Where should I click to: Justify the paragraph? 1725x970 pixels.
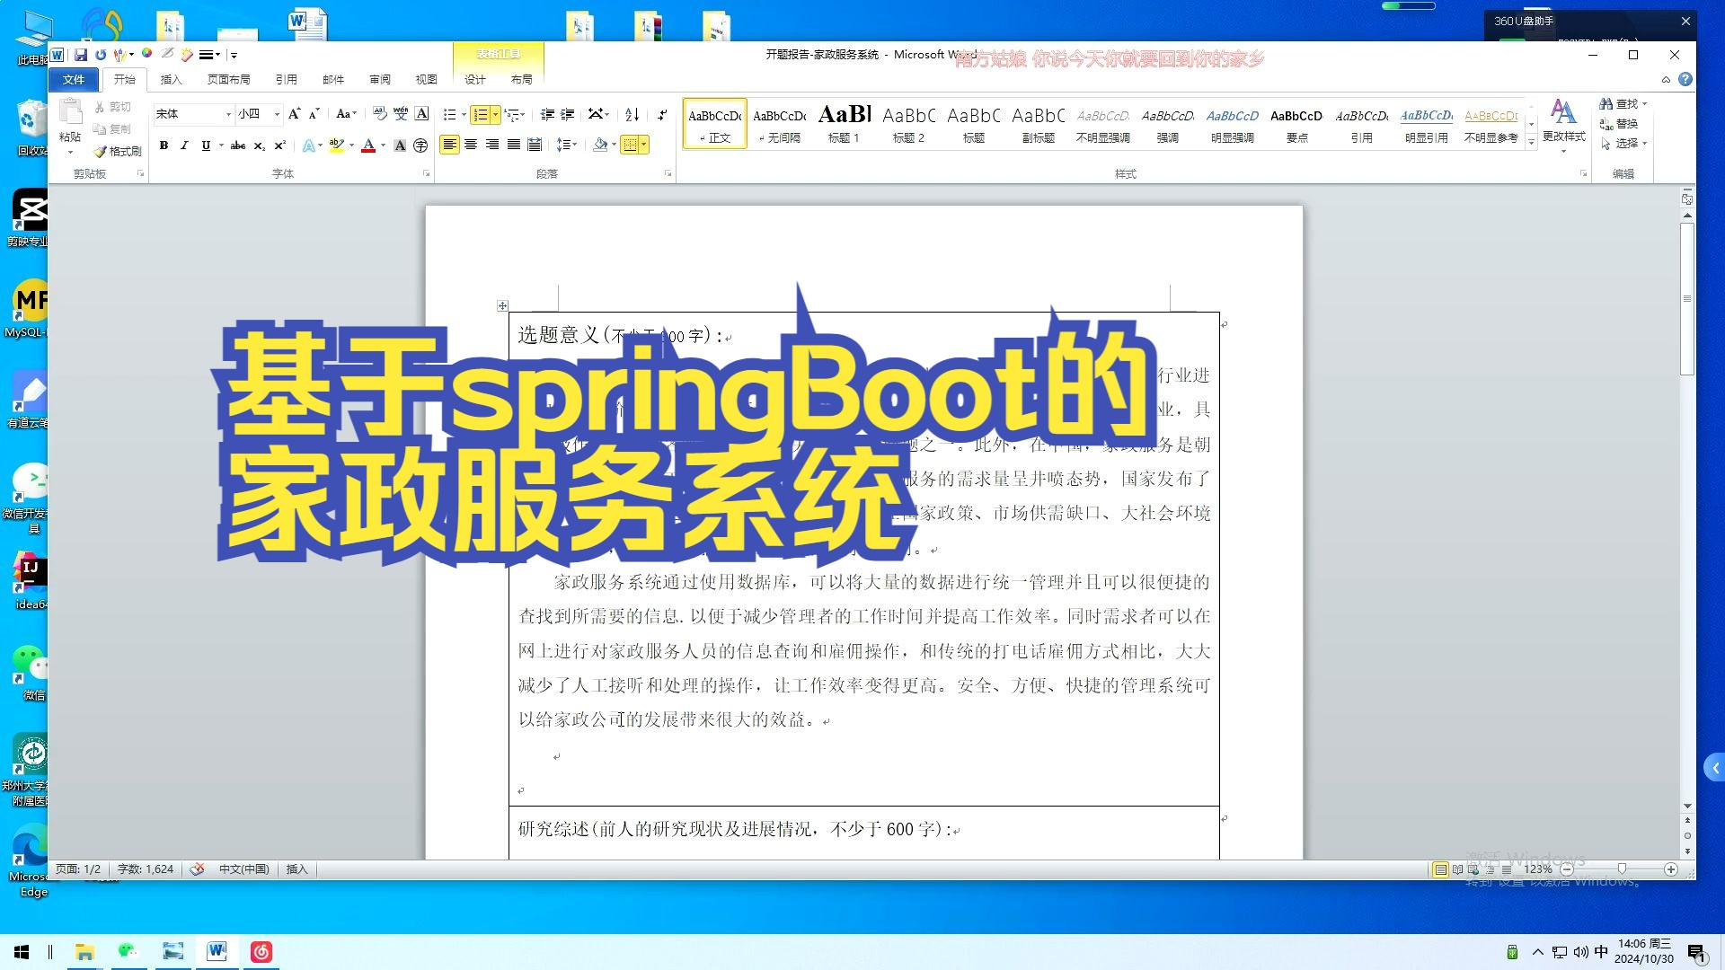point(513,145)
